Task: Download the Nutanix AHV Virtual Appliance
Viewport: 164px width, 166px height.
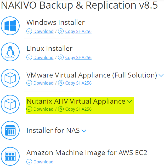Action: pyautogui.click(x=43, y=109)
